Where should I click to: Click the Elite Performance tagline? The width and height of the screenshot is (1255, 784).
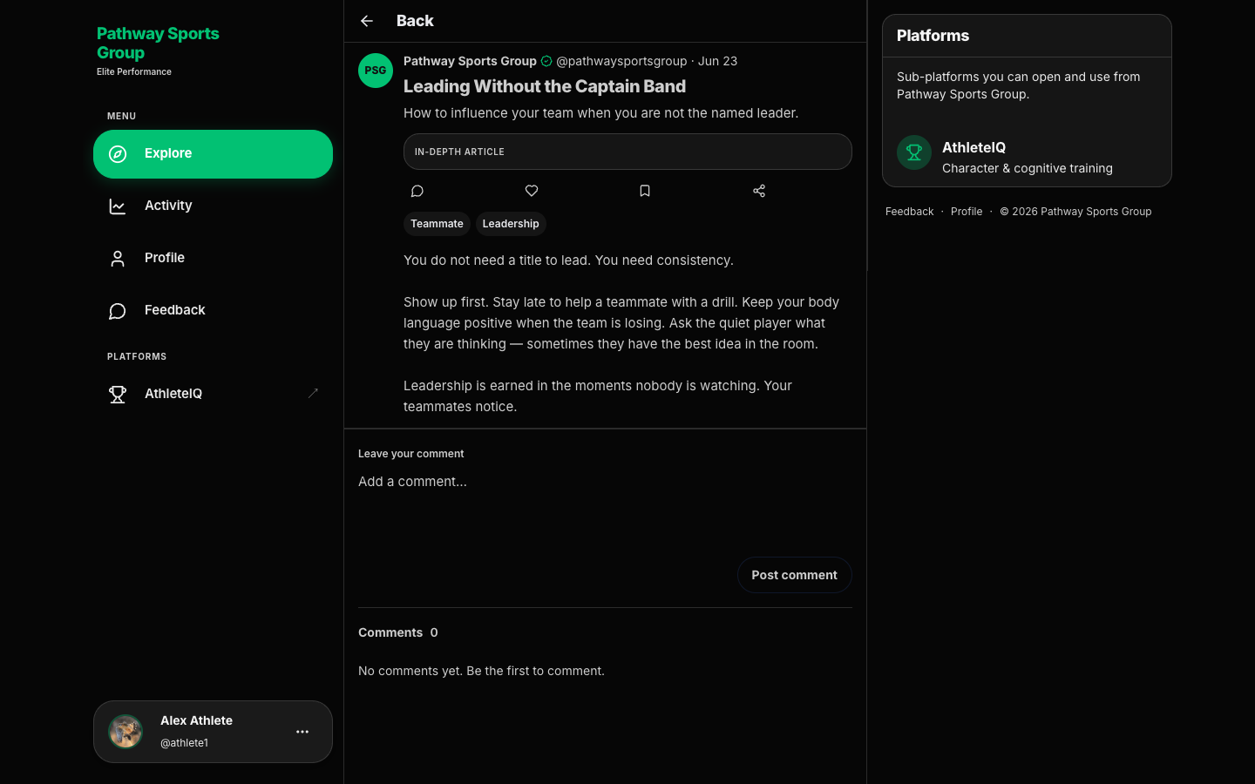pos(134,71)
